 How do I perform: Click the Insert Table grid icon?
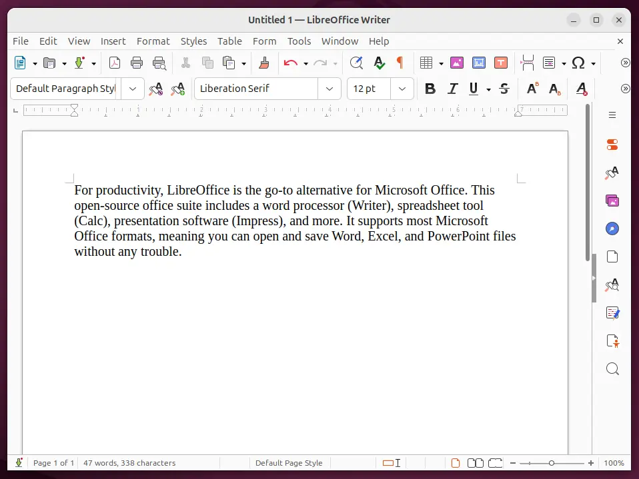426,63
